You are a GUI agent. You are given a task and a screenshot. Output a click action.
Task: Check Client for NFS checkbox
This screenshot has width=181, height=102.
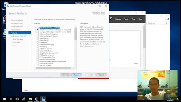38,40
